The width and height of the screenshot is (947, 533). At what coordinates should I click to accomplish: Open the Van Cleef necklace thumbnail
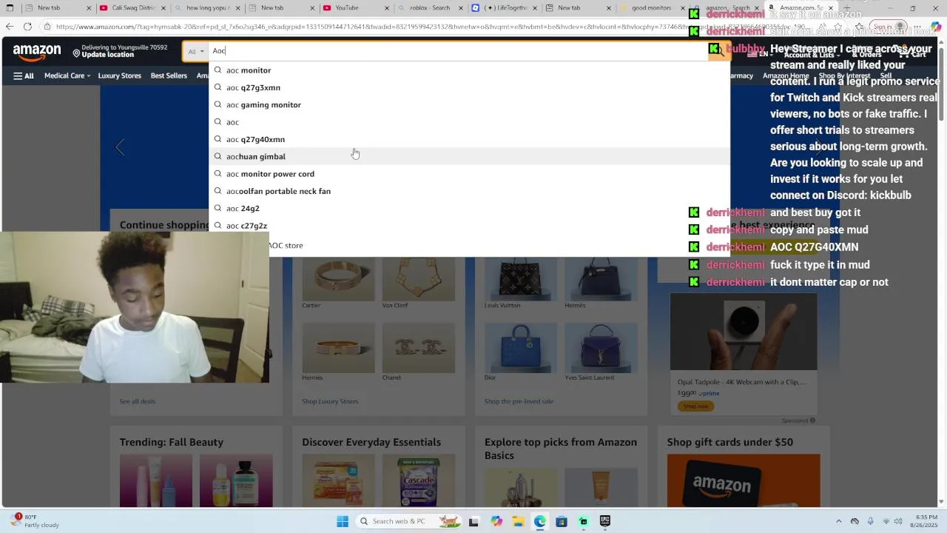[419, 280]
